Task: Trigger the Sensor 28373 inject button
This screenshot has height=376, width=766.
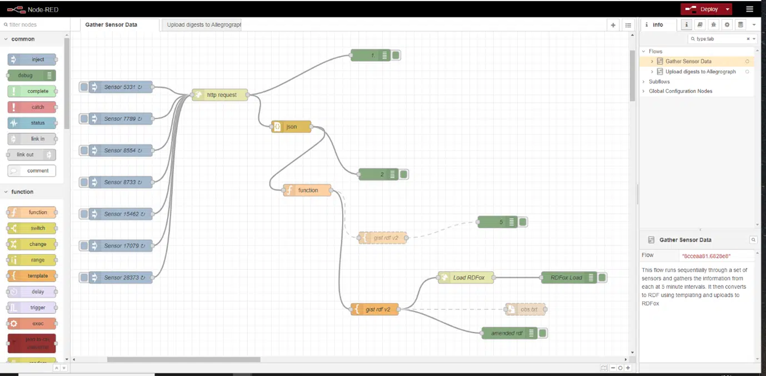Action: 84,277
